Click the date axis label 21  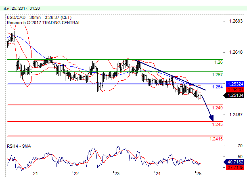[35, 174]
